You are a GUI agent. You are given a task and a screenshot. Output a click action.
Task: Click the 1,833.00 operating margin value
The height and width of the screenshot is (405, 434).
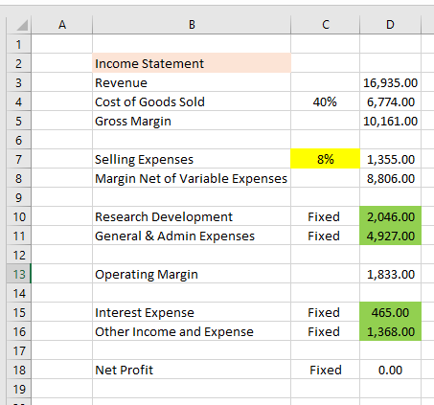390,274
